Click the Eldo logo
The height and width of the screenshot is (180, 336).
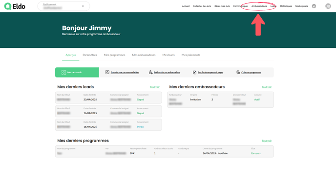[15, 6]
